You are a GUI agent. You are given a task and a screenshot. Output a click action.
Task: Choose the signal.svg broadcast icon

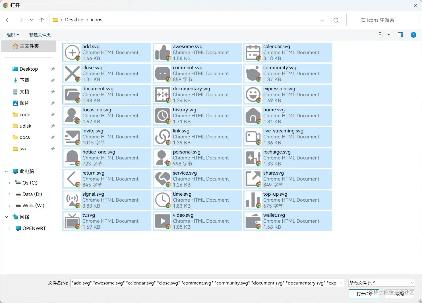72,200
